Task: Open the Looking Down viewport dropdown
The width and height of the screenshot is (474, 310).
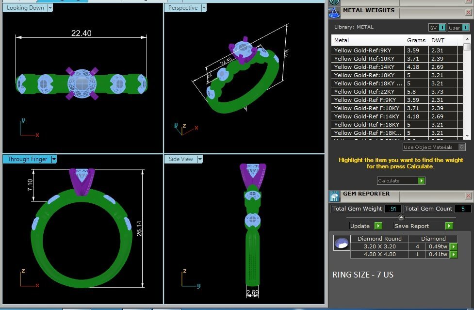Action: point(50,8)
